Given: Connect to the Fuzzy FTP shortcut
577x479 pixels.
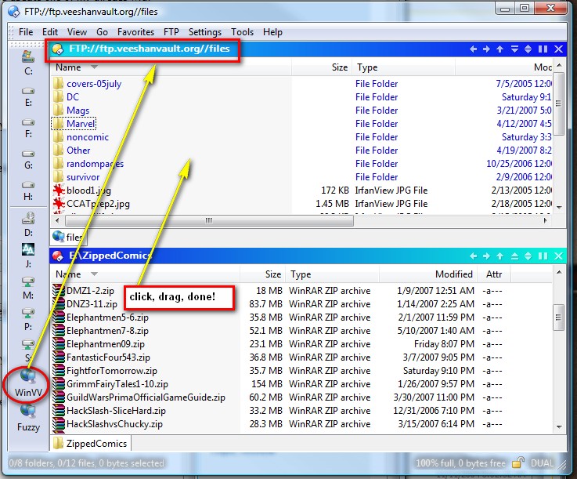Looking at the screenshot, I should (28, 418).
